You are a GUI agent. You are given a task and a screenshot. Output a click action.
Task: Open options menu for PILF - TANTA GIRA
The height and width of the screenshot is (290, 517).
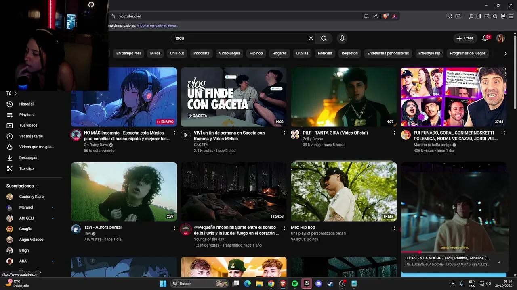(394, 133)
